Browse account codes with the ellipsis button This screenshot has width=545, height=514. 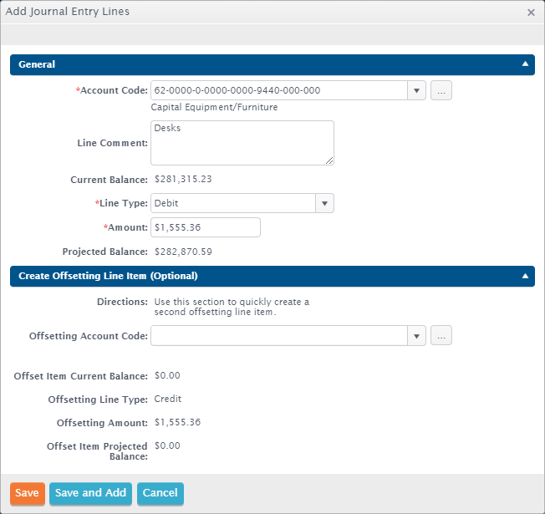tap(441, 90)
